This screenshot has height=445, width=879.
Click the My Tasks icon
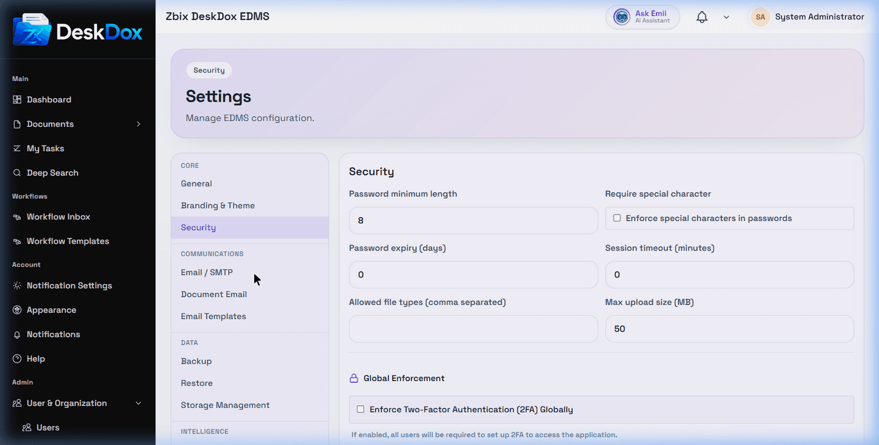click(17, 148)
